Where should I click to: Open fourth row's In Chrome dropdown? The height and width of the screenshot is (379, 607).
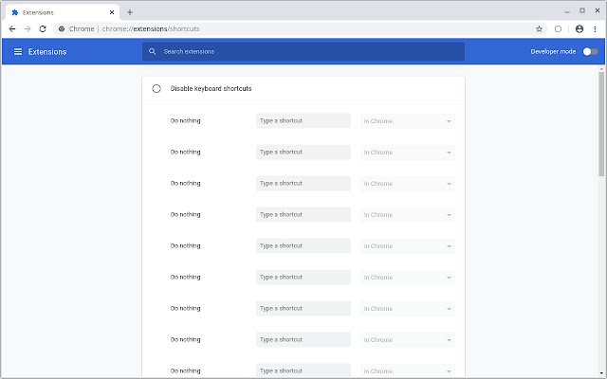[x=408, y=215]
